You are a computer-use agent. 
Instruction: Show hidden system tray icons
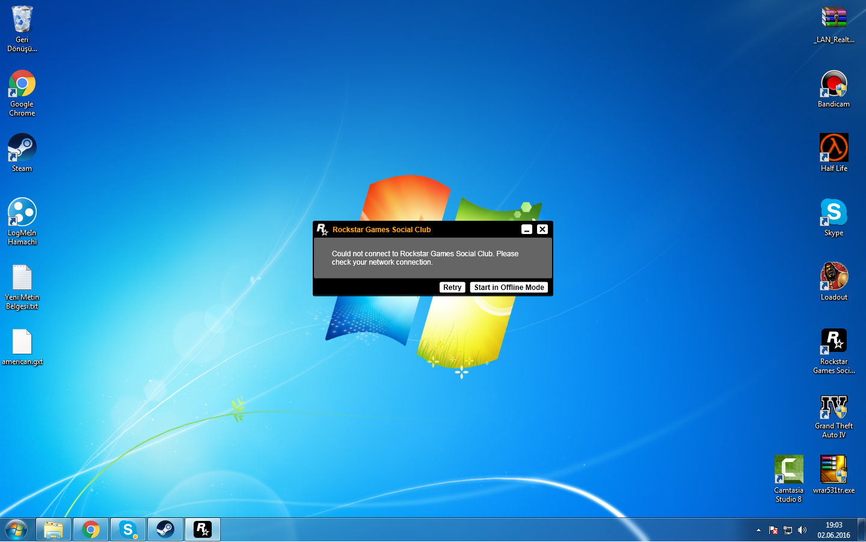coord(758,530)
